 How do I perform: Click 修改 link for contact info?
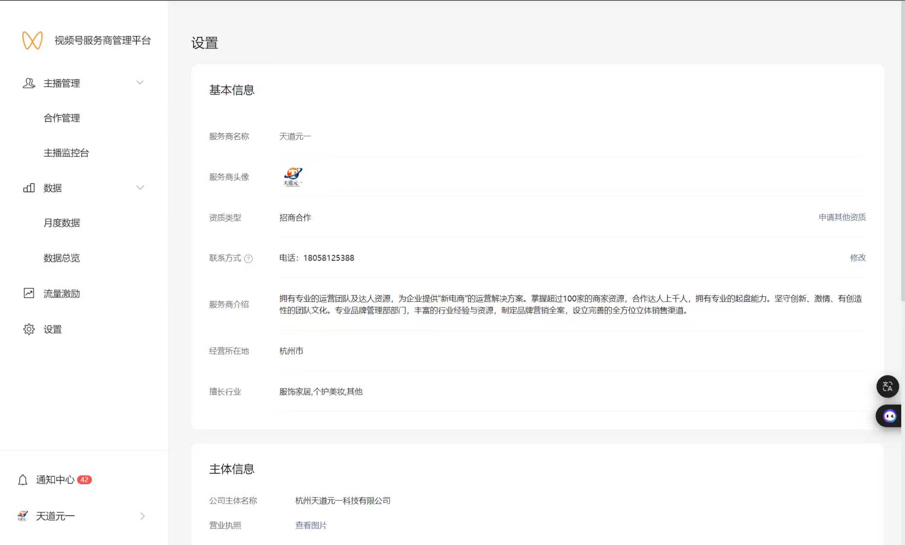point(858,258)
